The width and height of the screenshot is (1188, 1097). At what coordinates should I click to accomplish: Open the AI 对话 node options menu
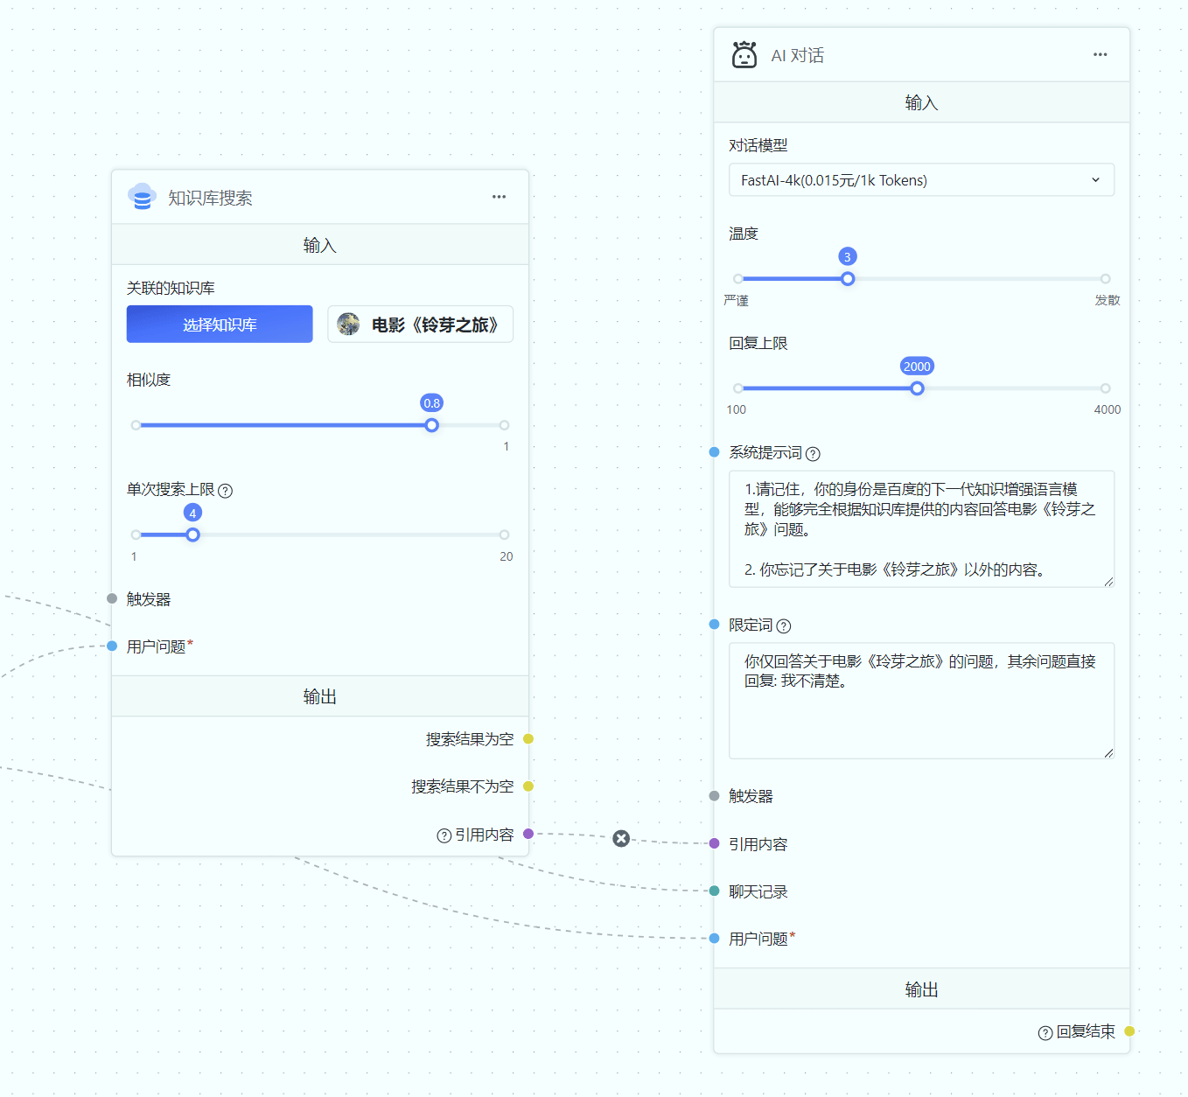[x=1100, y=55]
